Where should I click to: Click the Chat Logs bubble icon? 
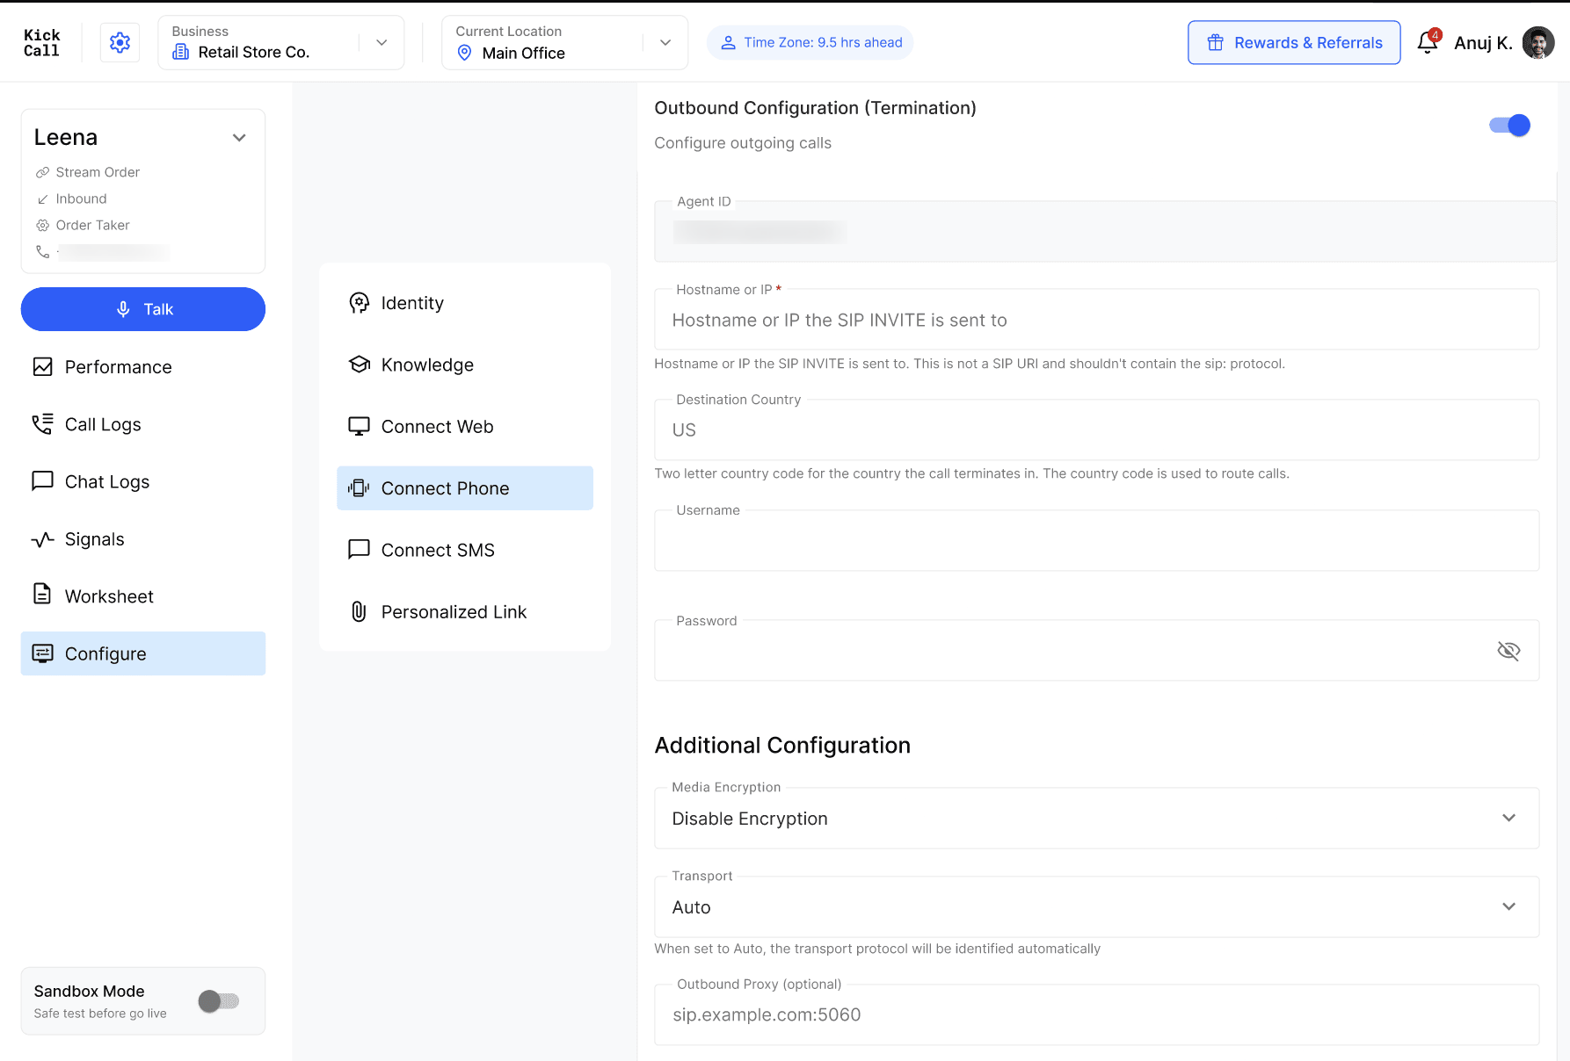pyautogui.click(x=42, y=480)
